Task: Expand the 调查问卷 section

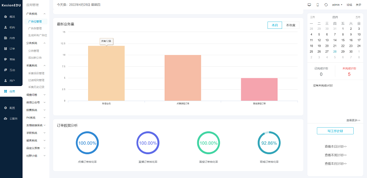Action: pyautogui.click(x=36, y=95)
